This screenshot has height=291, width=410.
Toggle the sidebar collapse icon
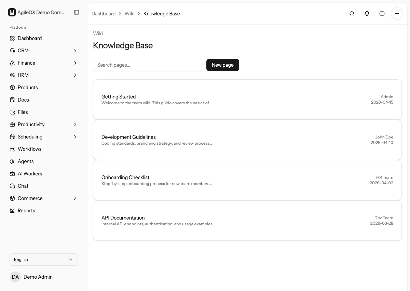pos(77,12)
